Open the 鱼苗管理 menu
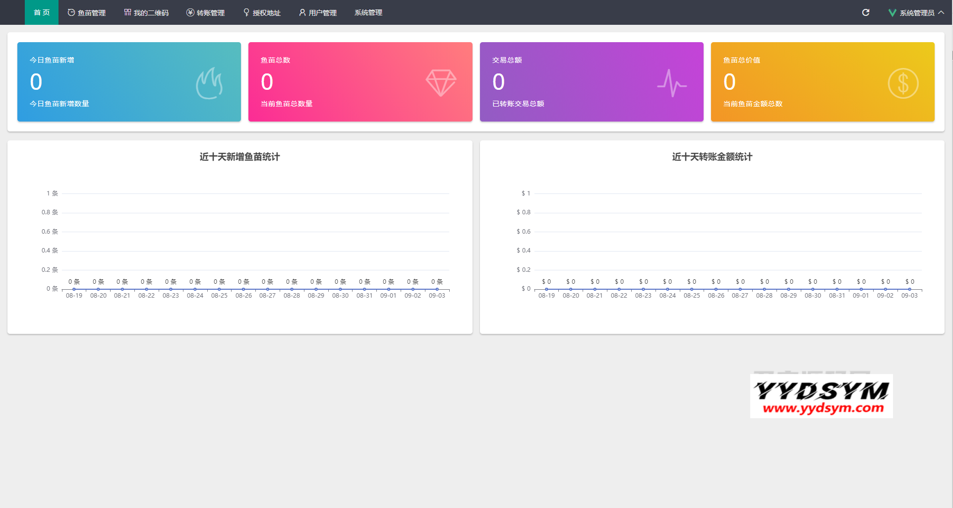Image resolution: width=953 pixels, height=508 pixels. click(87, 12)
